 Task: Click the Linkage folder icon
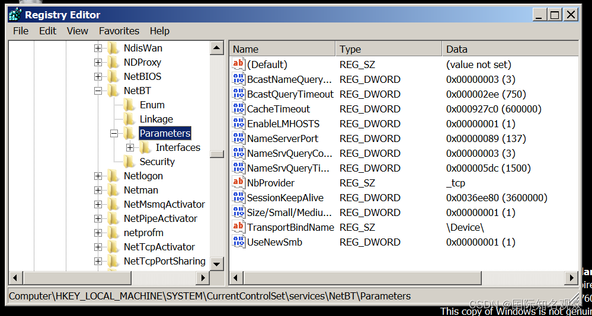(129, 119)
